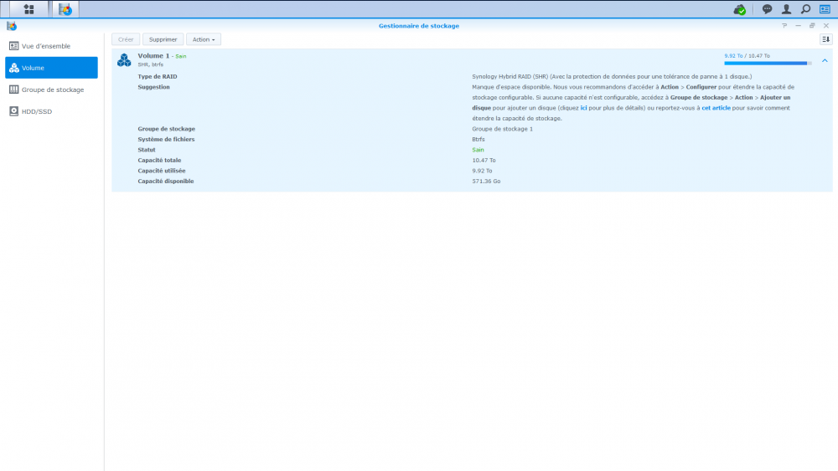
Task: Click the Volume 1 usage progress bar
Action: (x=767, y=63)
